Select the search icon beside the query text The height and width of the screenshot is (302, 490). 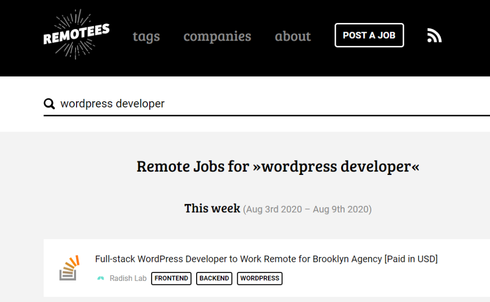point(49,103)
